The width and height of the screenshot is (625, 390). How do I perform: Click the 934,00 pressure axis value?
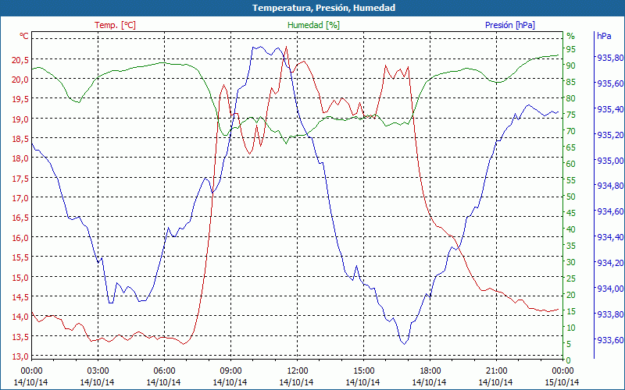point(610,289)
